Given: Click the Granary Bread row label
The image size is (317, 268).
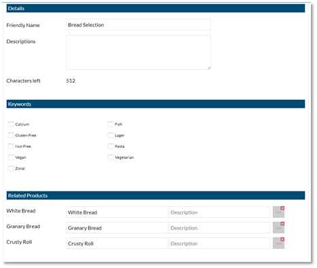Looking at the screenshot, I should [23, 227].
